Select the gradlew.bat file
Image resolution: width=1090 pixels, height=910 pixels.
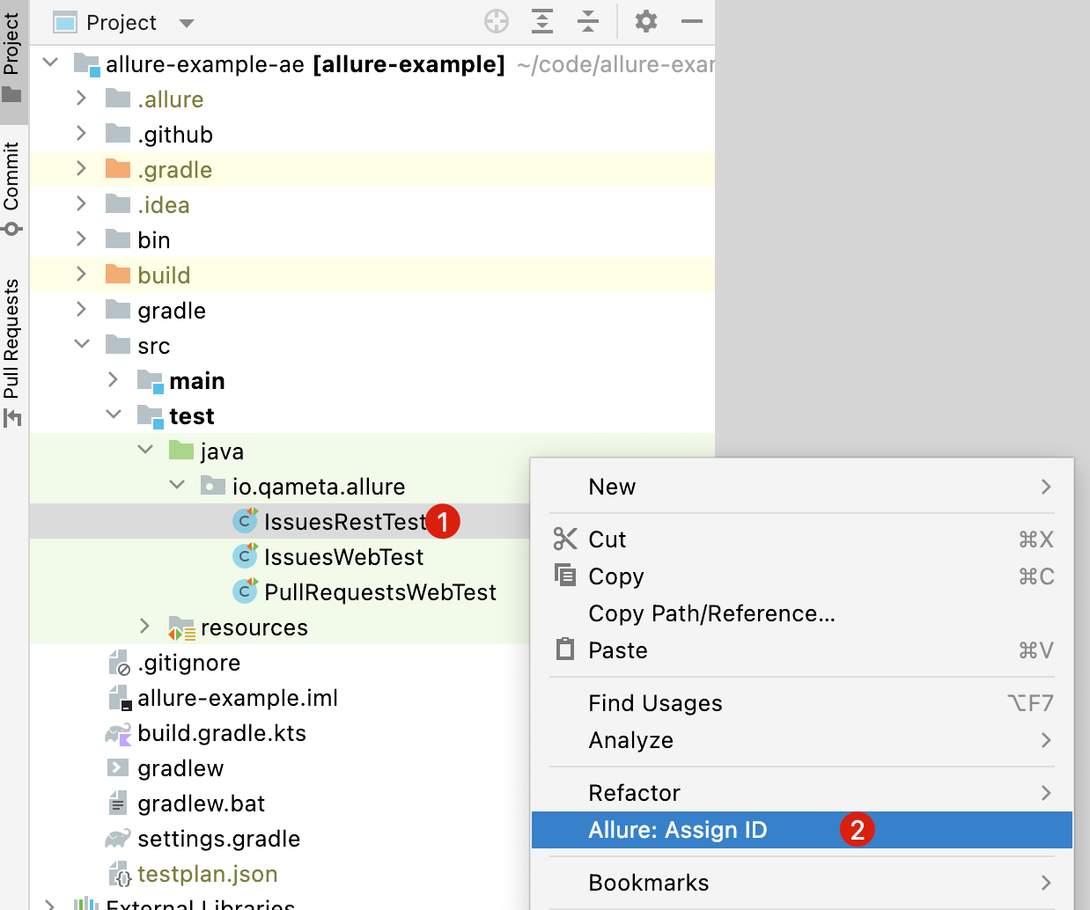pyautogui.click(x=201, y=804)
